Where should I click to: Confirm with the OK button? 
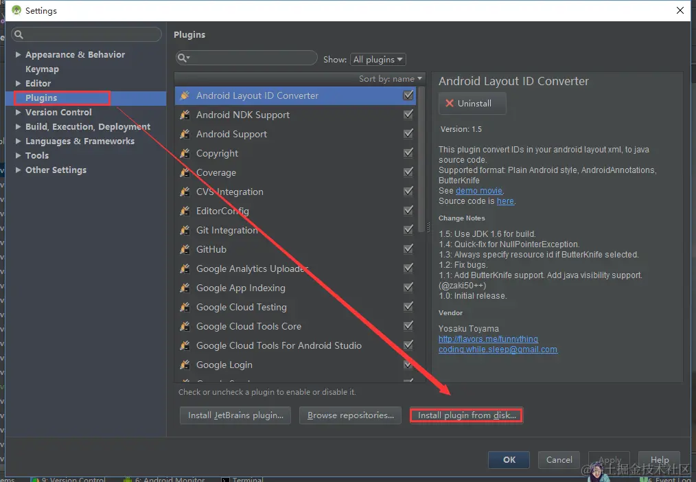pos(509,460)
